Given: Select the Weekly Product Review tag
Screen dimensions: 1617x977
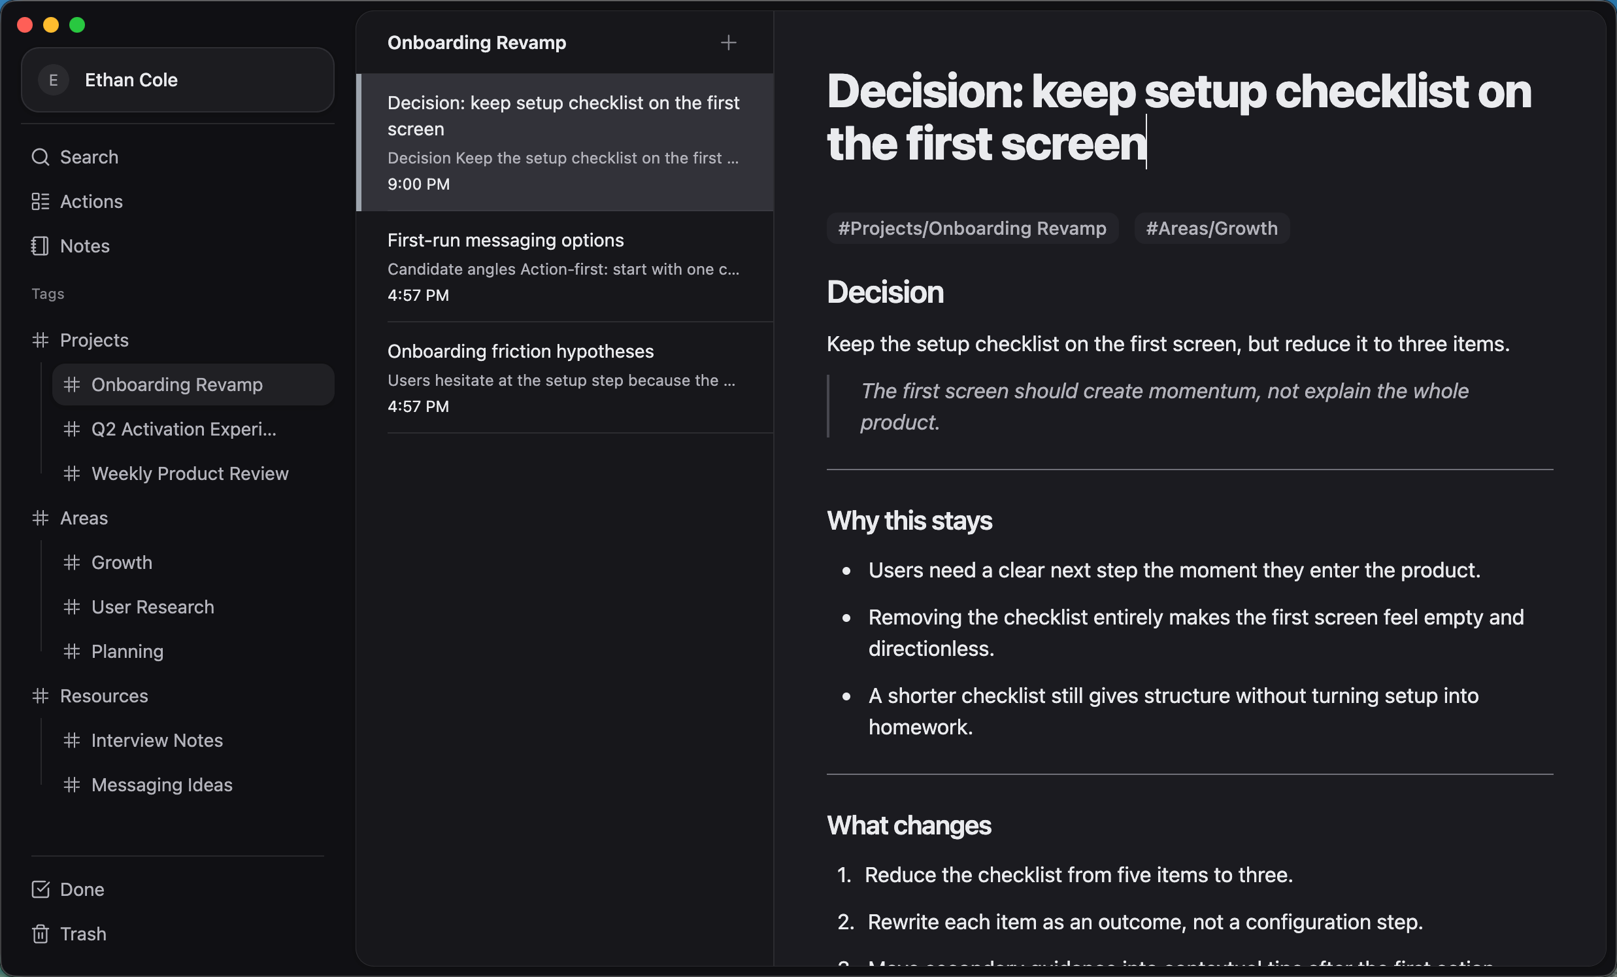Looking at the screenshot, I should click(x=190, y=473).
